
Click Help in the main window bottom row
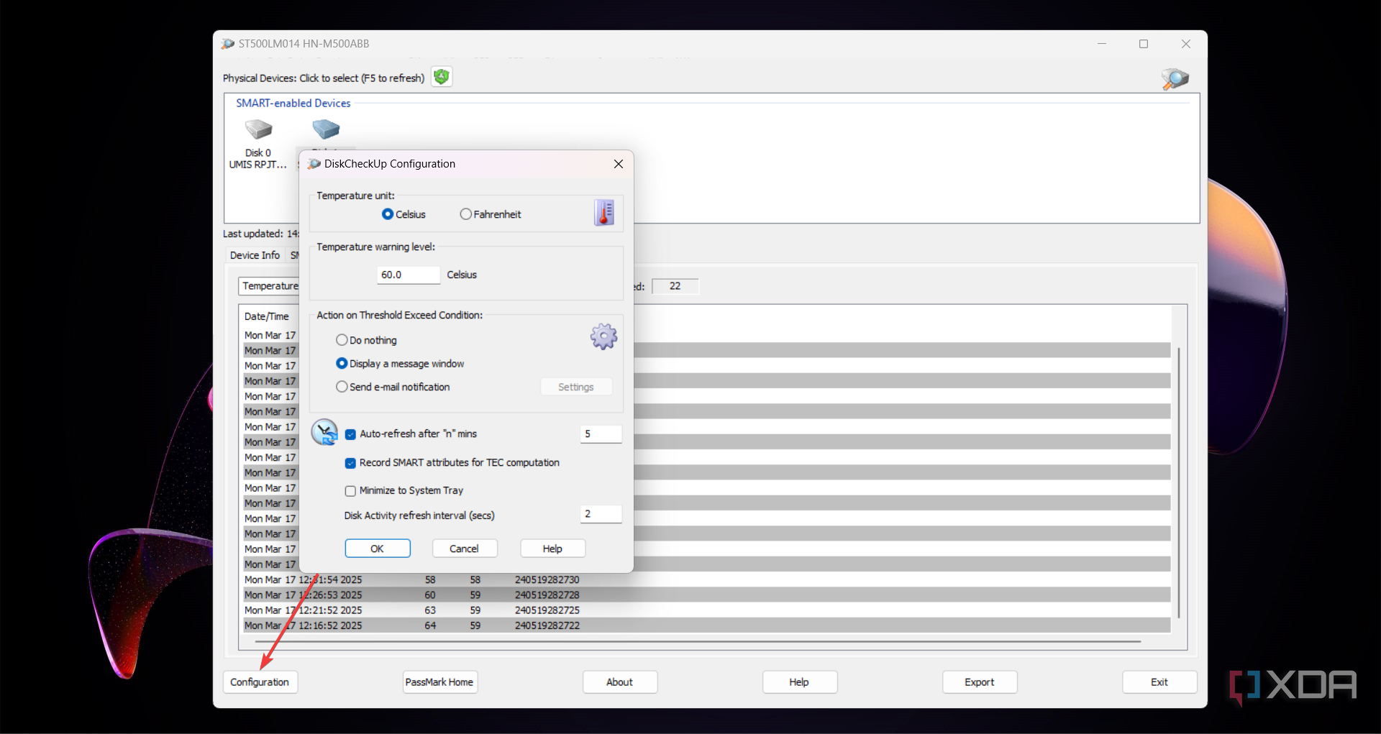799,682
